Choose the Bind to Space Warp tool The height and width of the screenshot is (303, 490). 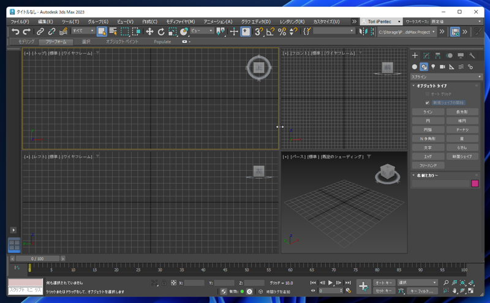pyautogui.click(x=63, y=32)
